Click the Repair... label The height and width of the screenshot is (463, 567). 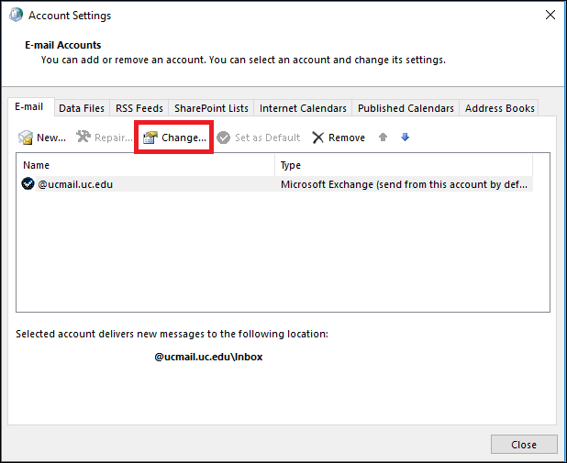114,138
